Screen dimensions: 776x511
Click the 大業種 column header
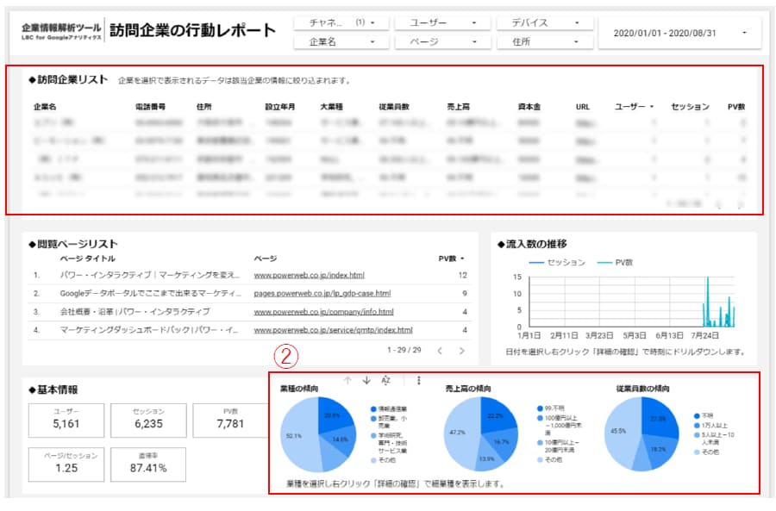(x=332, y=107)
